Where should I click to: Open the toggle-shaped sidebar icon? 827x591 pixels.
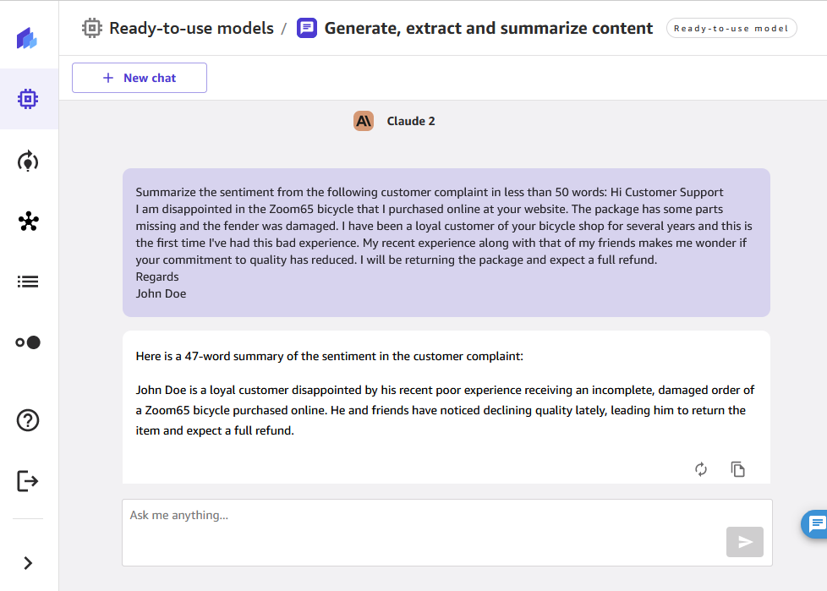click(28, 342)
